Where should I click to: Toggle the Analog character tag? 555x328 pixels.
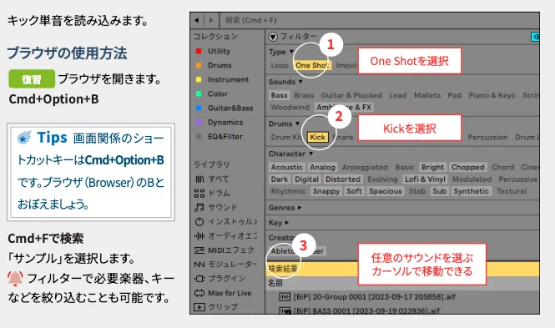coord(322,168)
